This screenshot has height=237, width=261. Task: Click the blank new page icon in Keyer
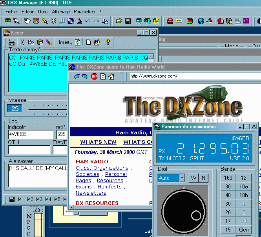point(88,42)
